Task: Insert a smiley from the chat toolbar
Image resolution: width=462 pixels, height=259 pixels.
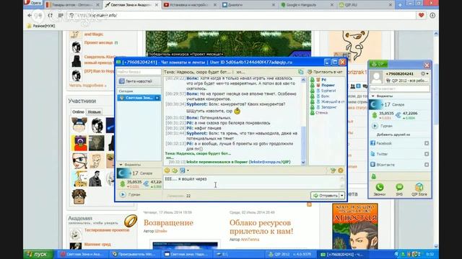Action: [167, 171]
